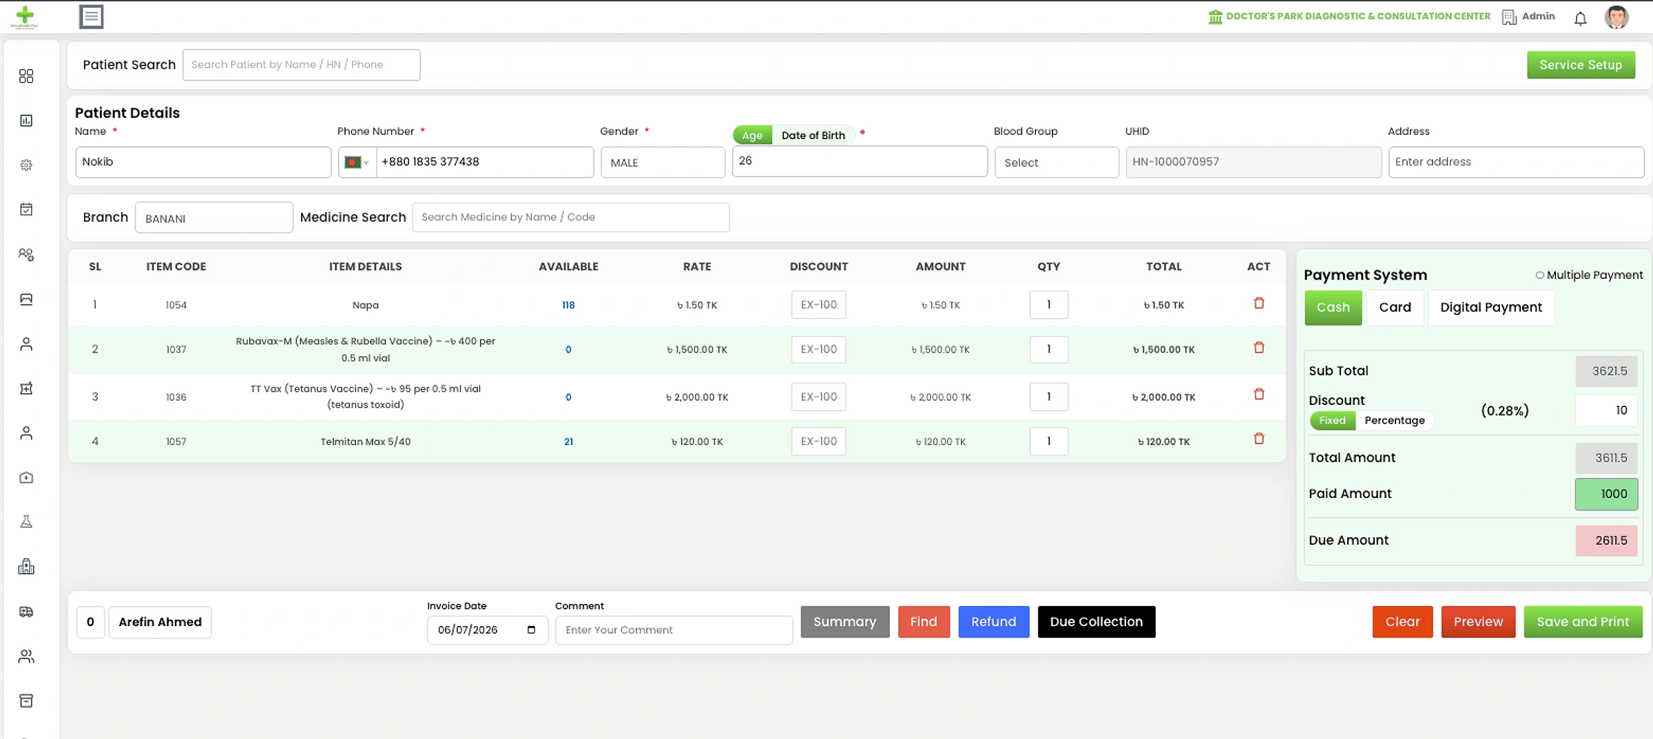The image size is (1653, 739).
Task: Open the medical kit sidebar icon
Action: click(26, 477)
